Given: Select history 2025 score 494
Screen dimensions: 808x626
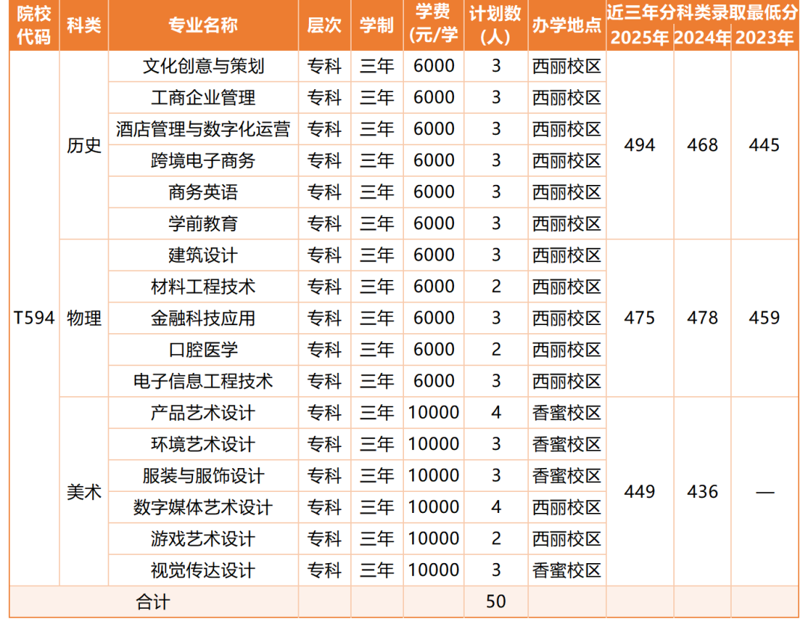Looking at the screenshot, I should (x=640, y=145).
